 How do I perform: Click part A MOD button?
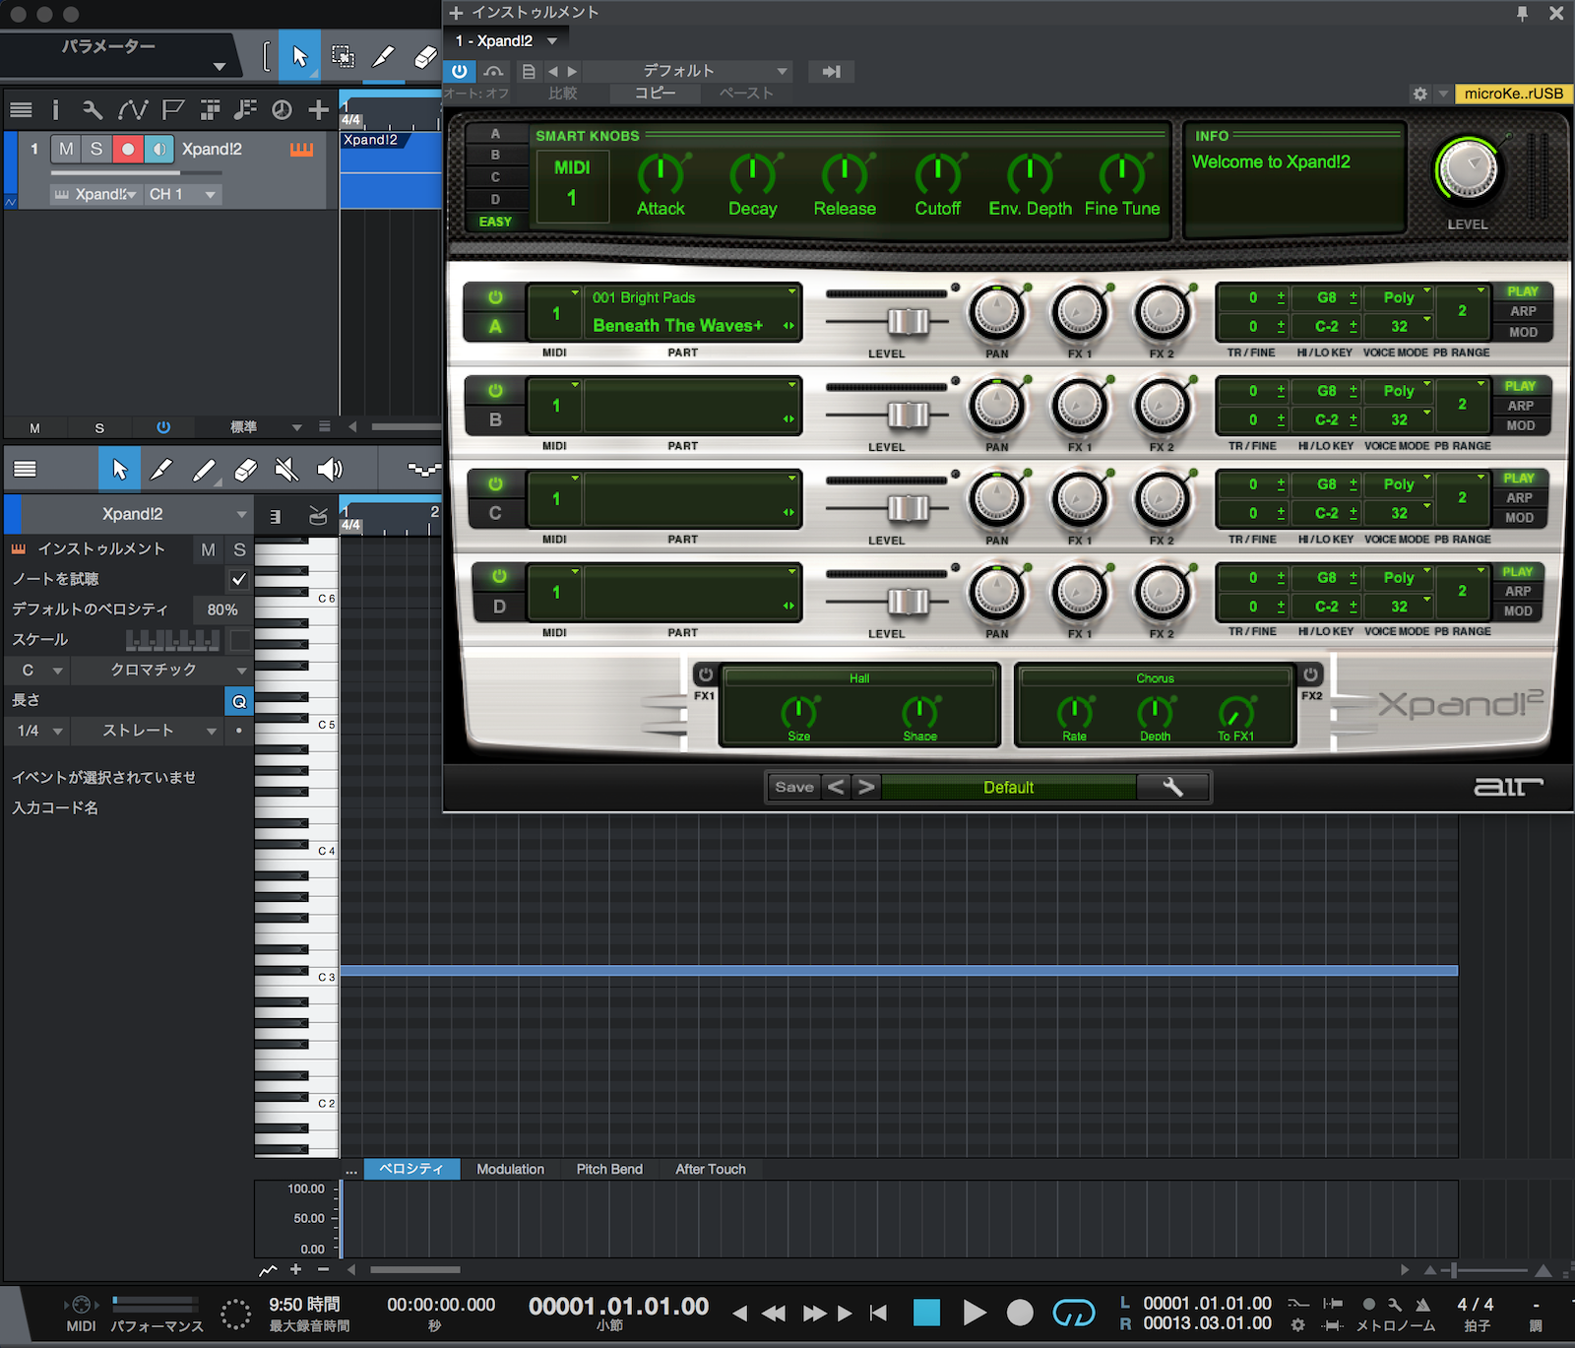click(x=1522, y=332)
